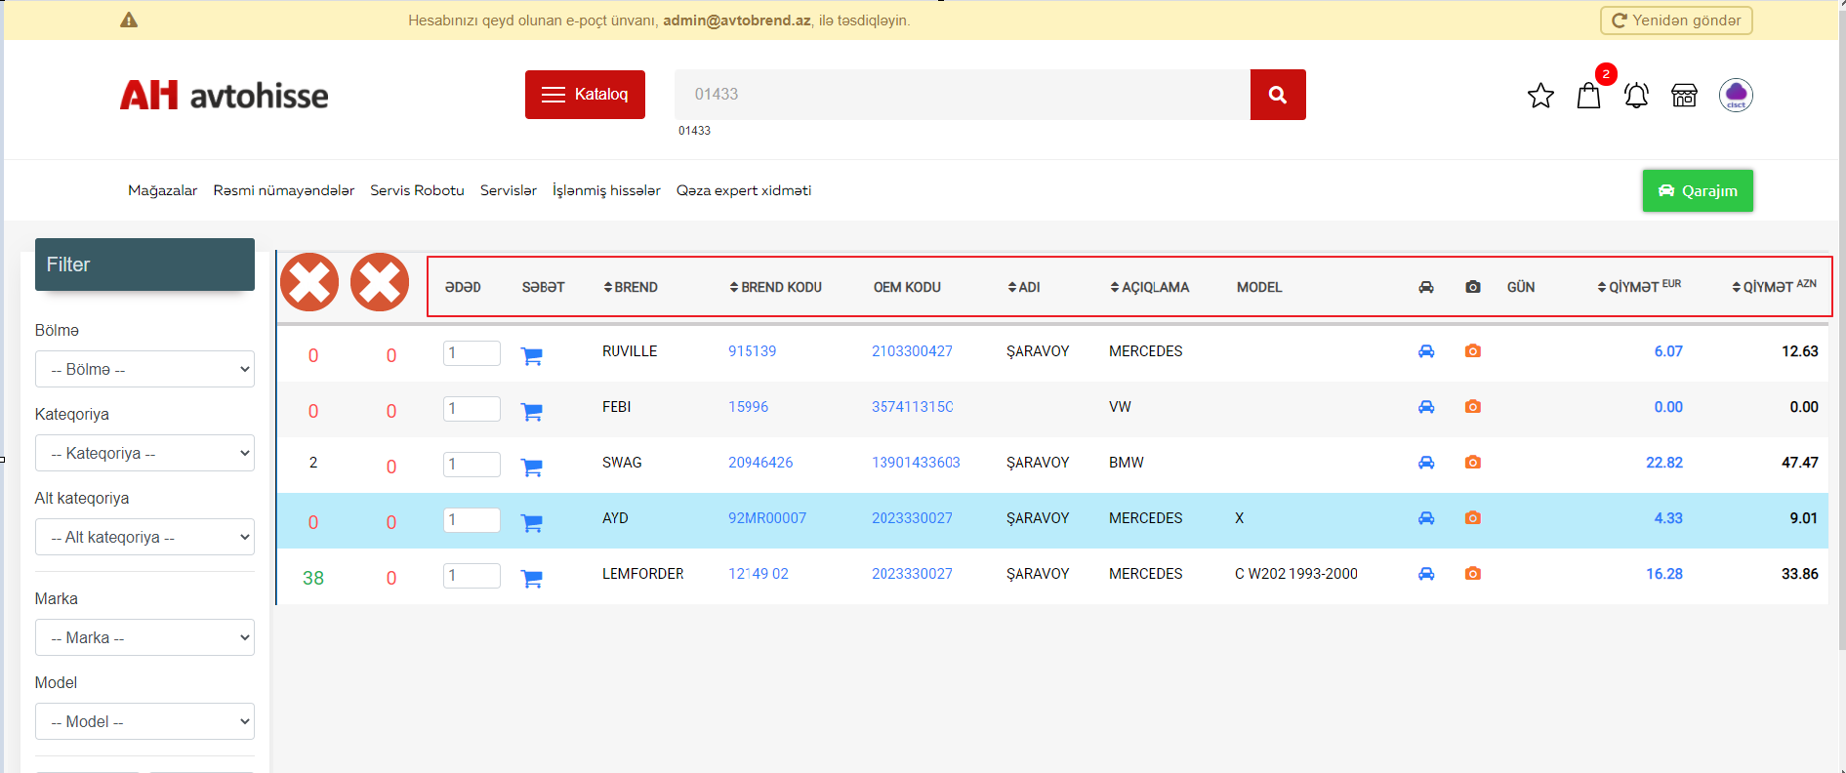Click the store icon in header
The width and height of the screenshot is (1846, 773).
click(1684, 96)
